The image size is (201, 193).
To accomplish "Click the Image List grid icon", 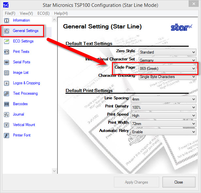I will 7,73.
